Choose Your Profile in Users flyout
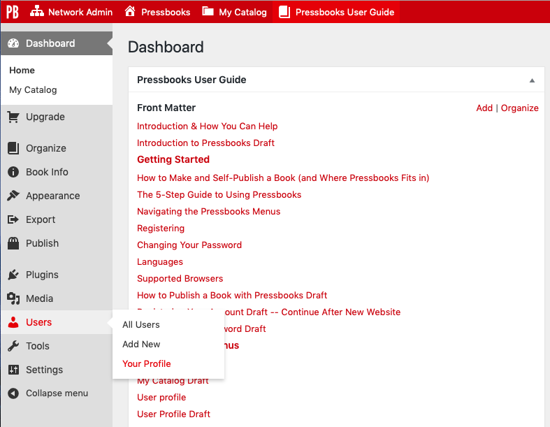The width and height of the screenshot is (550, 427). coord(147,363)
